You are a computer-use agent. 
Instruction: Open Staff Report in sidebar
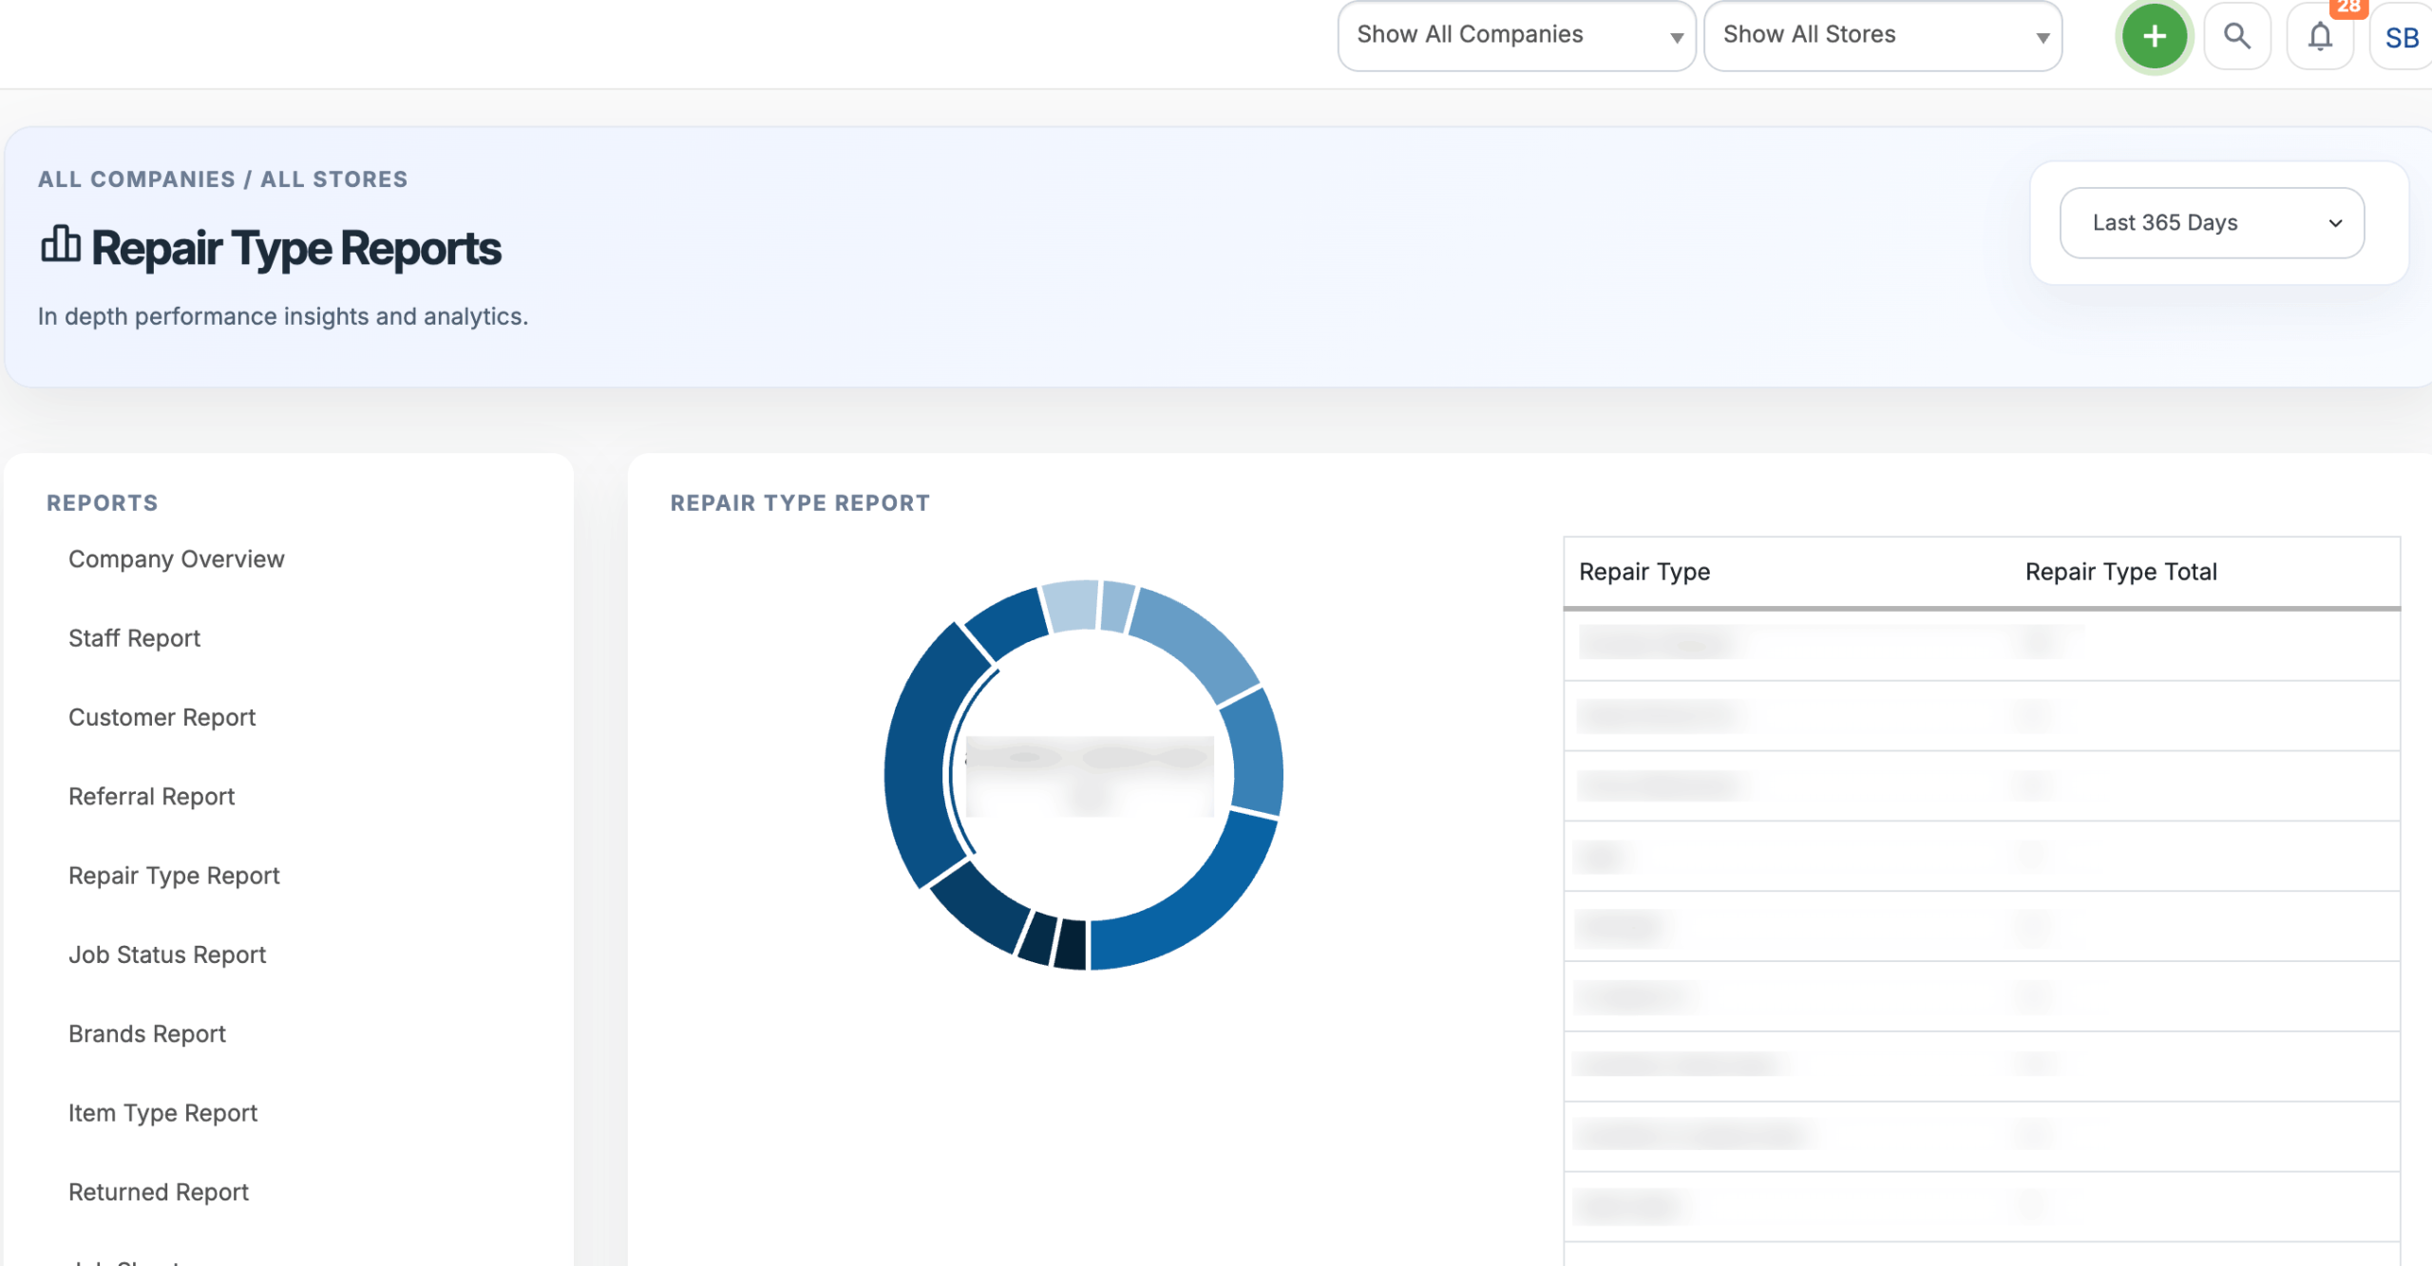pyautogui.click(x=134, y=638)
